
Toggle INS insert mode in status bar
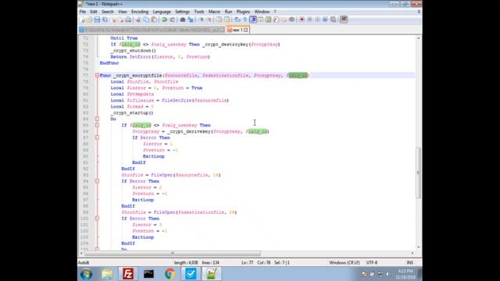click(409, 262)
